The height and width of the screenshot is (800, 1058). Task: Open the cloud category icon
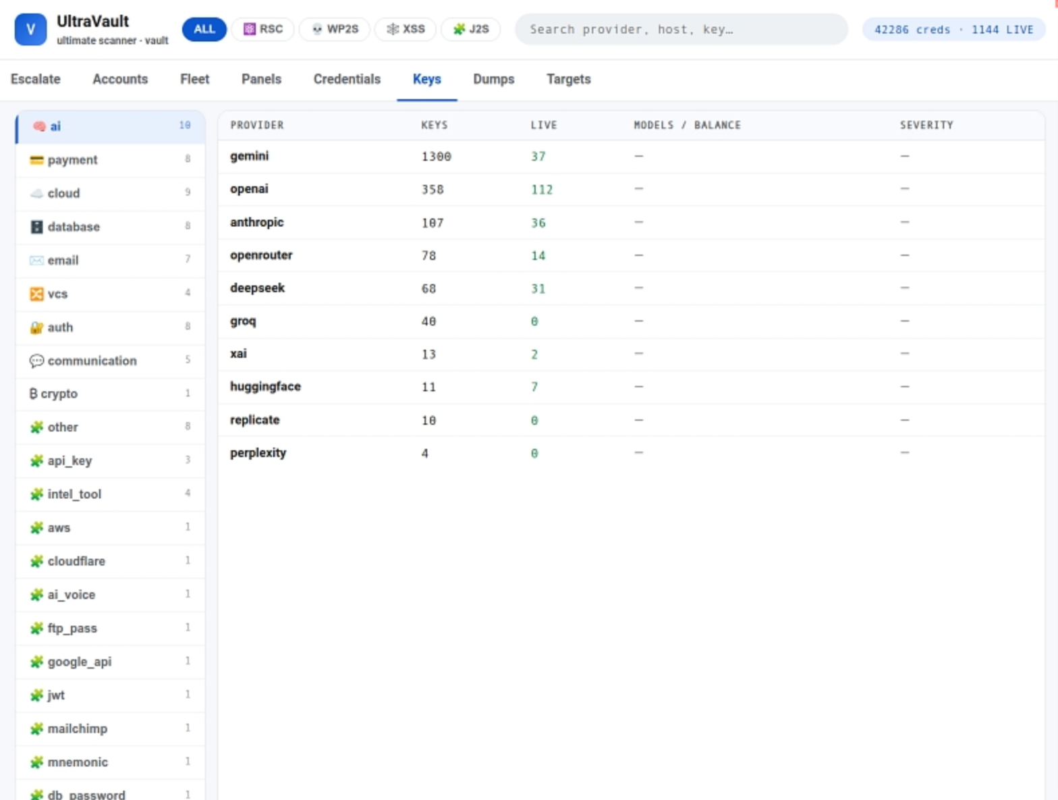point(36,194)
